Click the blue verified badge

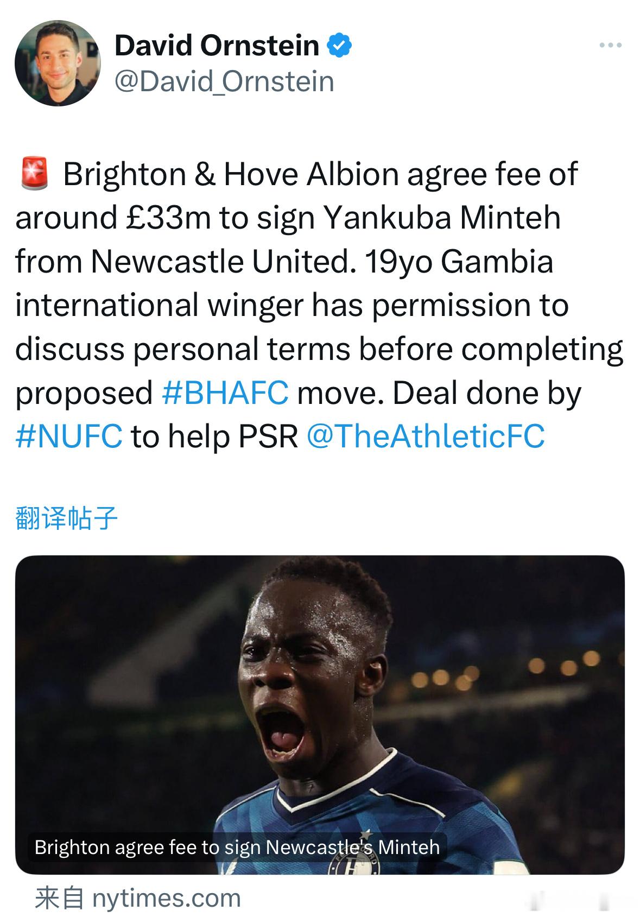339,46
